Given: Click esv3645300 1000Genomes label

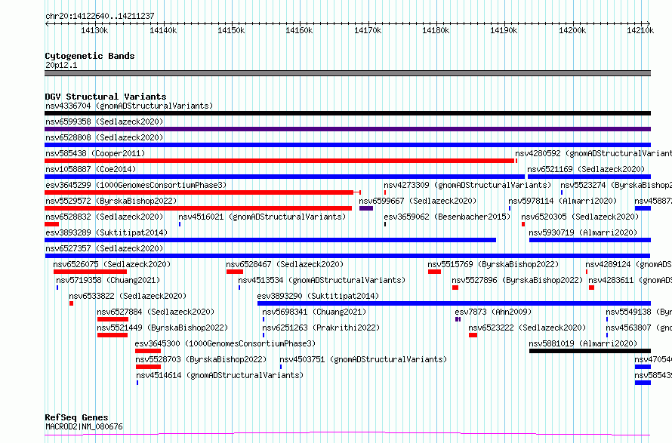Looking at the screenshot, I should click(x=225, y=343).
